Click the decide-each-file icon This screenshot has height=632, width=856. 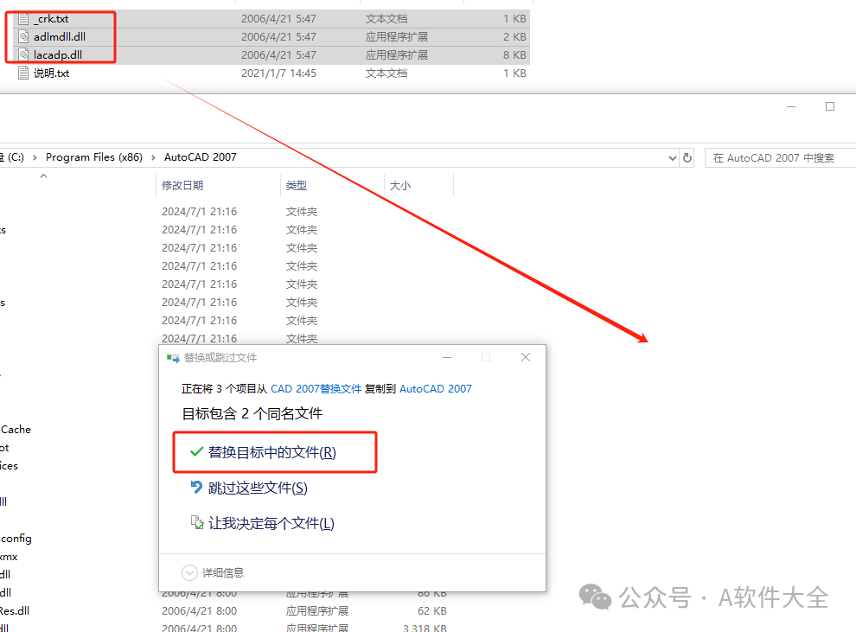[197, 522]
